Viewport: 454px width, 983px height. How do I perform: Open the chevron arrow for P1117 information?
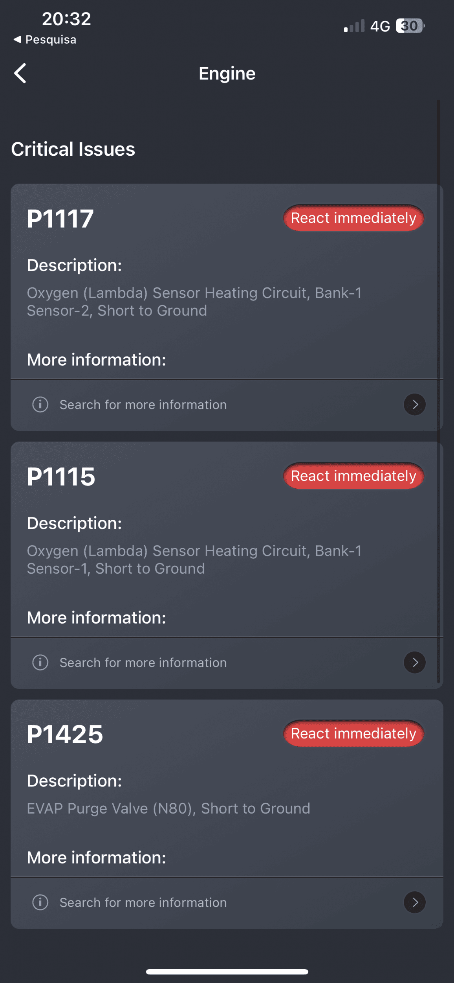point(415,405)
